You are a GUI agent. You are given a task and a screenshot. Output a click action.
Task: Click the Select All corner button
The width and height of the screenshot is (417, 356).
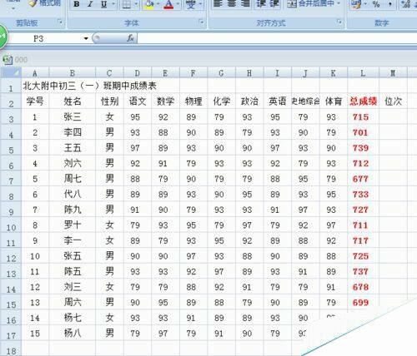[11, 72]
